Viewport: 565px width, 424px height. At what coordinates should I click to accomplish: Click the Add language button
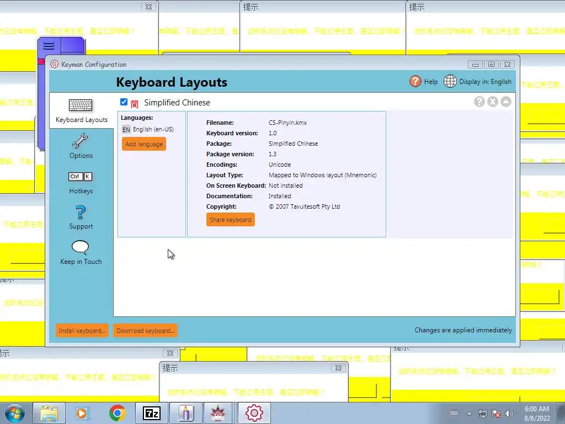(144, 144)
